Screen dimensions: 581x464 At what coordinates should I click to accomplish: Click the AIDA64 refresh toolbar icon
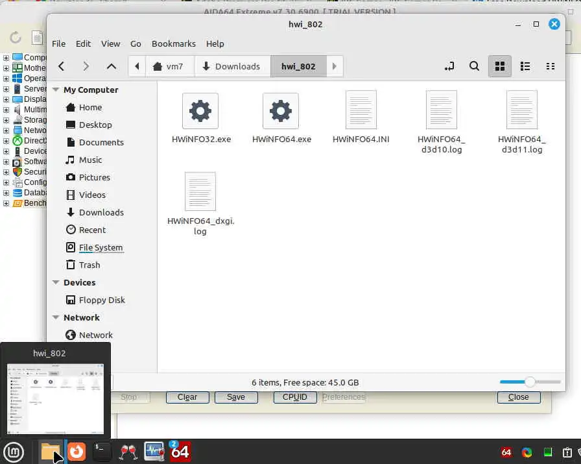coord(15,38)
